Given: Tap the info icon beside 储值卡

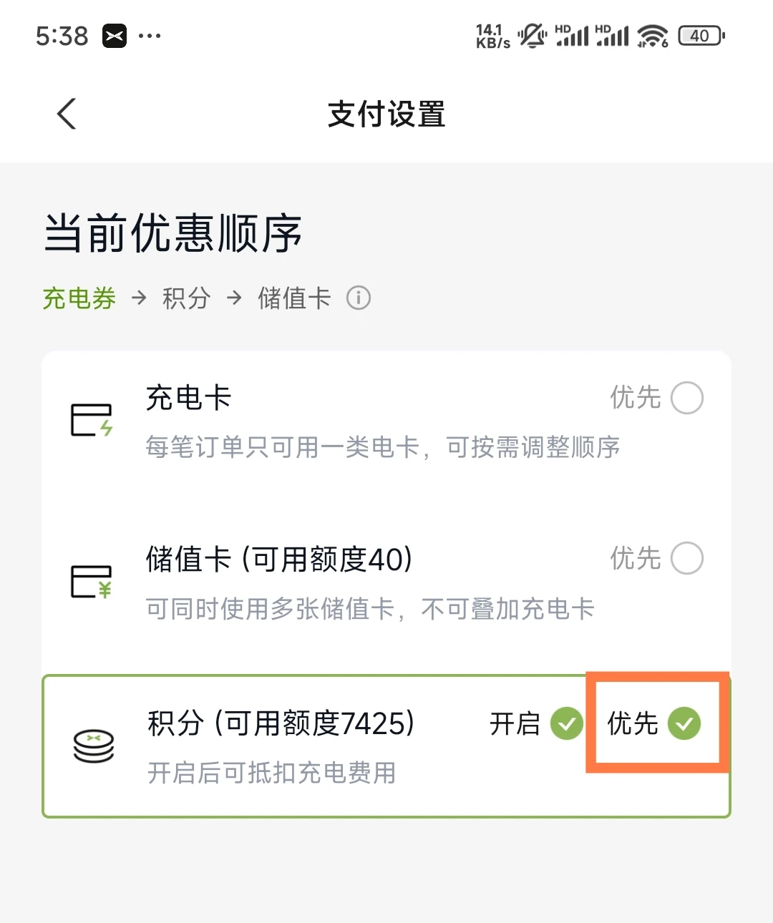Looking at the screenshot, I should click(359, 298).
